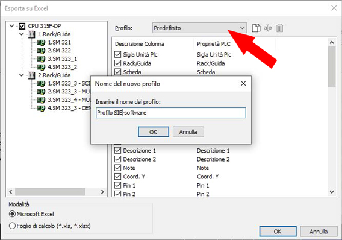This screenshot has width=342, height=240.
Task: Uncheck the Pin 1 checkbox
Action: 118,185
